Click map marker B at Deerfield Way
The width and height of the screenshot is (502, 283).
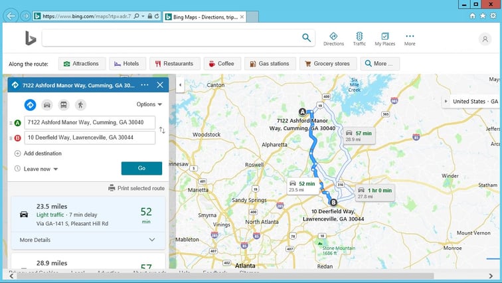point(333,203)
